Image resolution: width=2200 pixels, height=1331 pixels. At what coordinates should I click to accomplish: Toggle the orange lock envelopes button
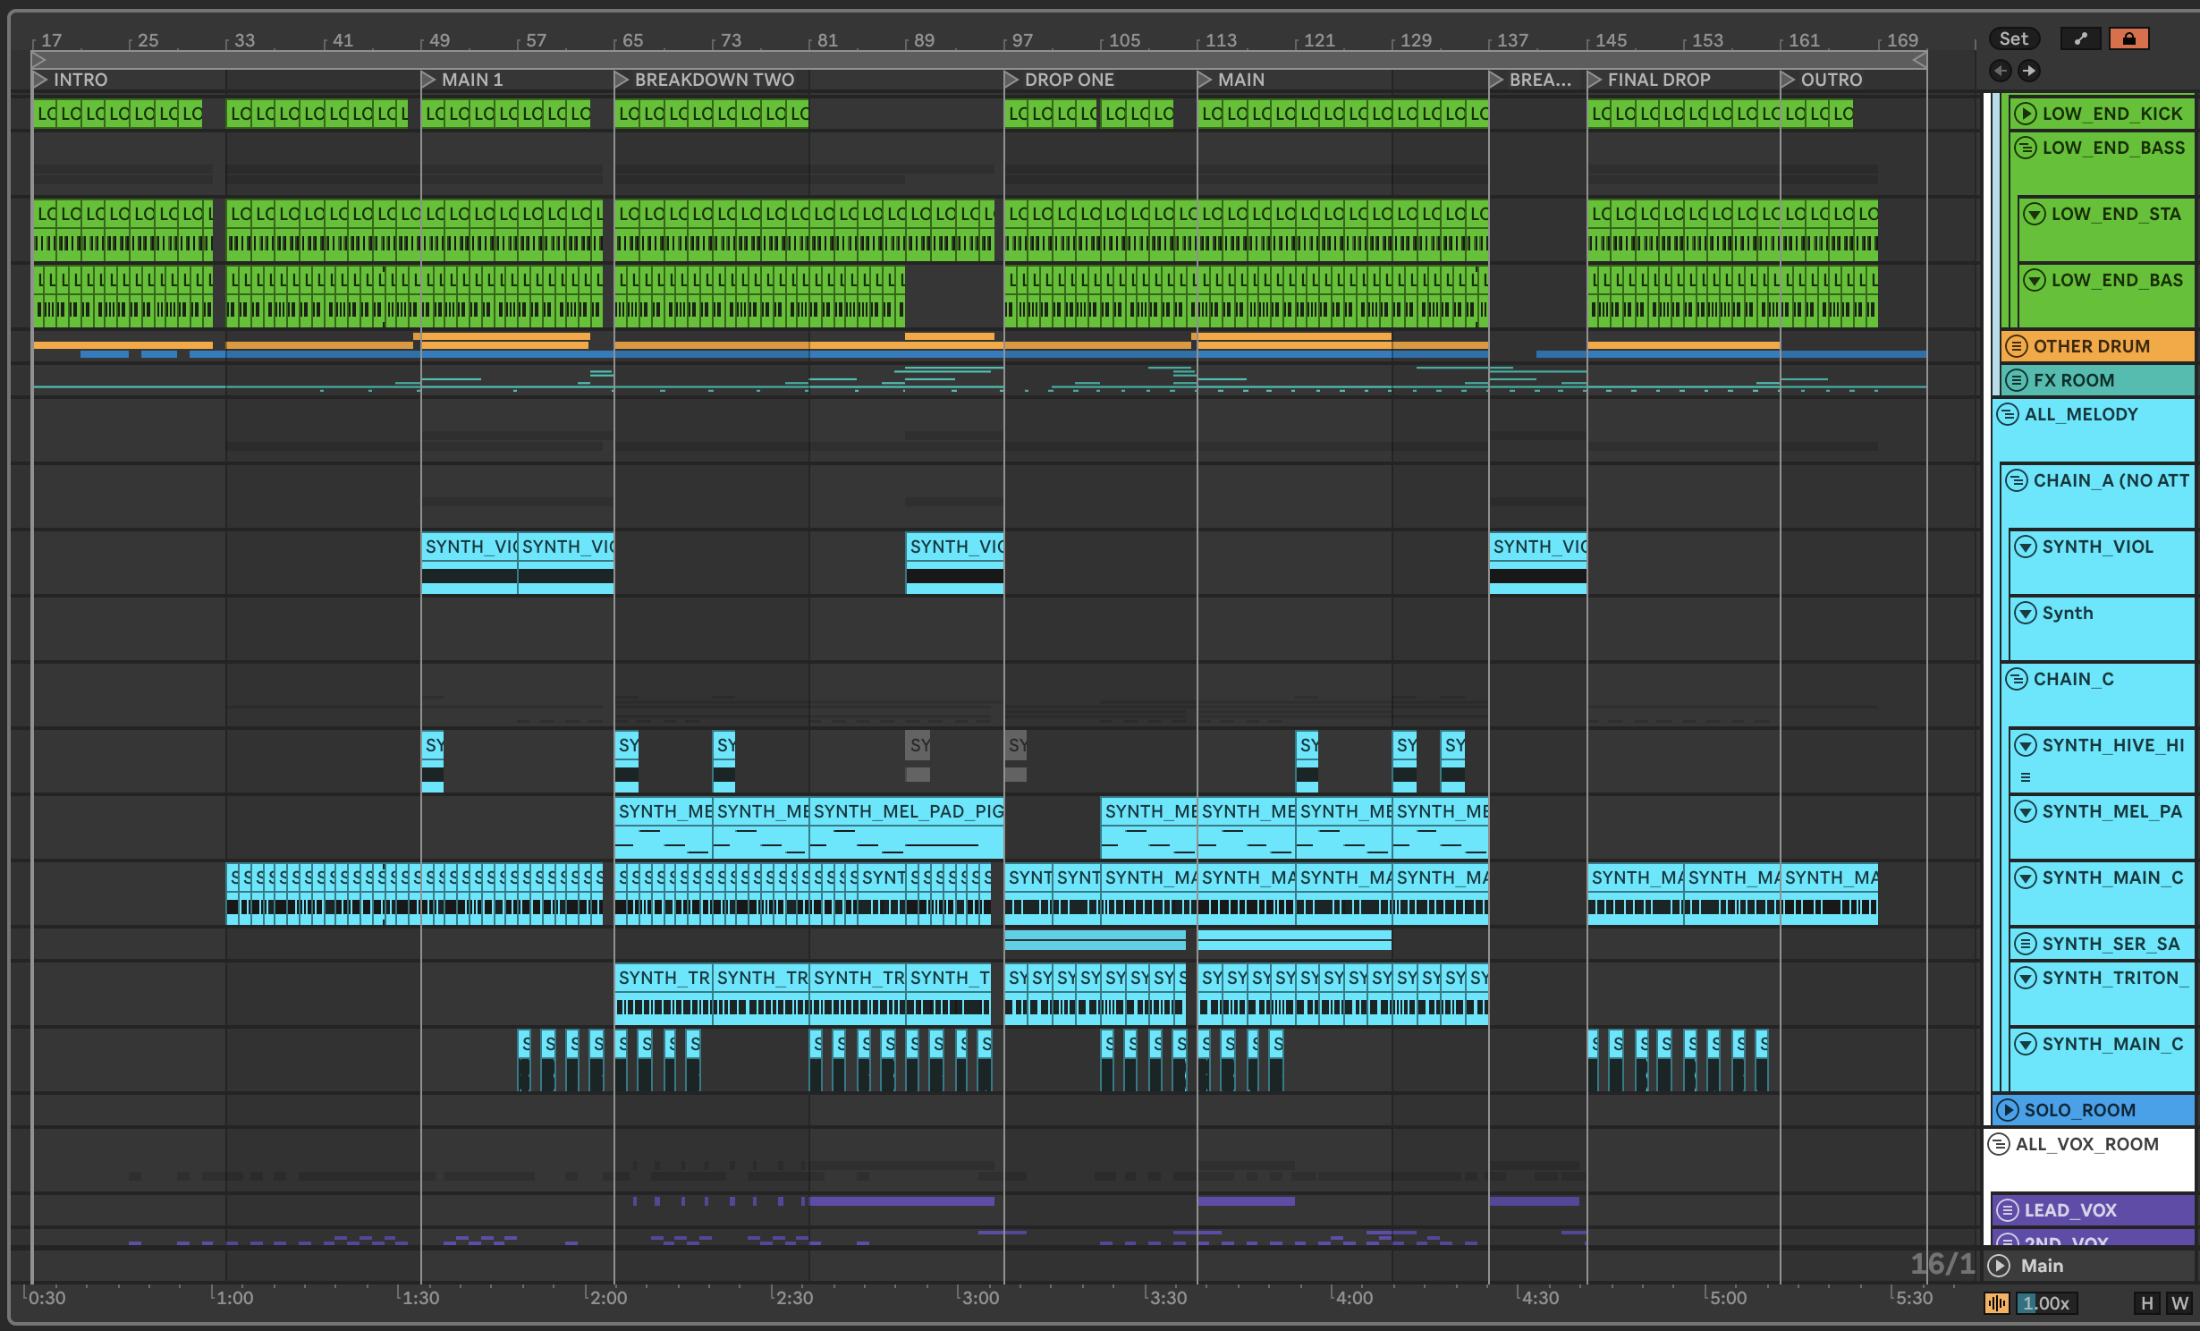[2128, 38]
